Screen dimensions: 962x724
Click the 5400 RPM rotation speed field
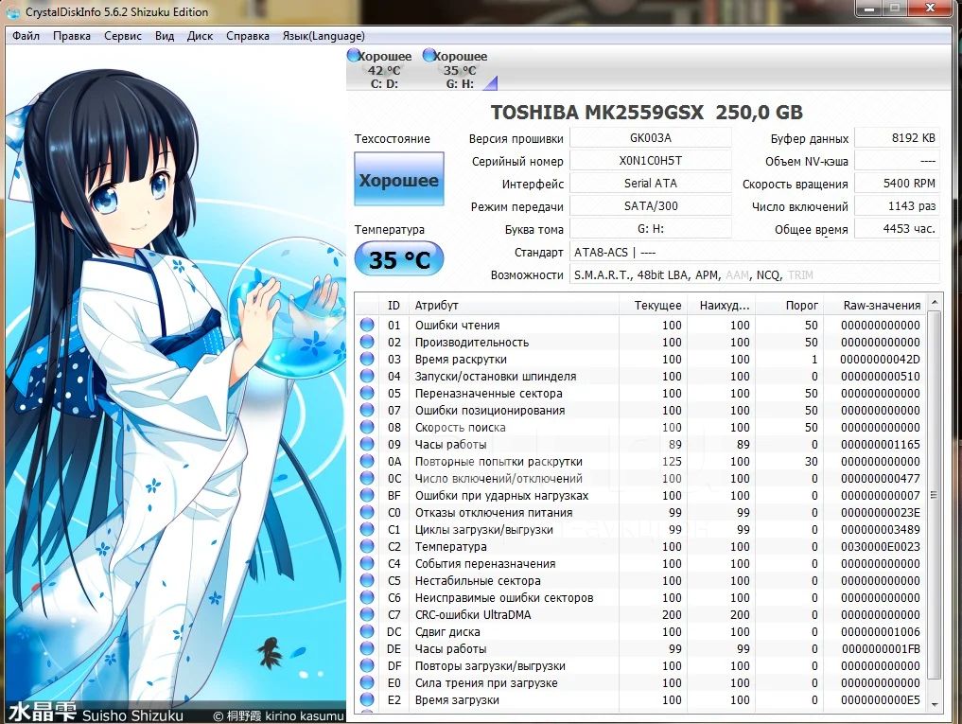tap(897, 183)
